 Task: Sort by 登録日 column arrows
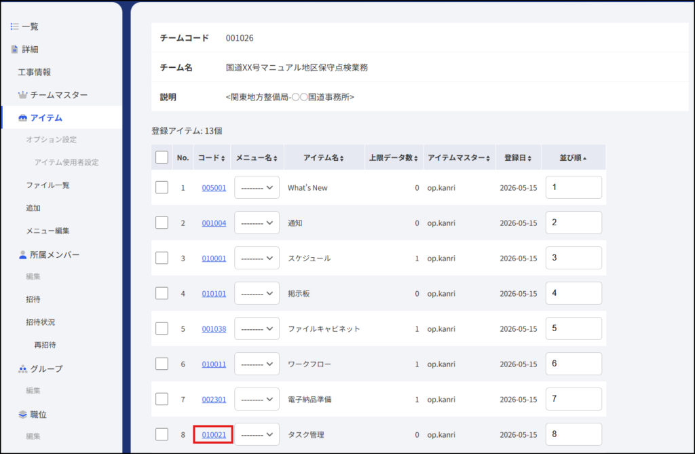pyautogui.click(x=529, y=158)
